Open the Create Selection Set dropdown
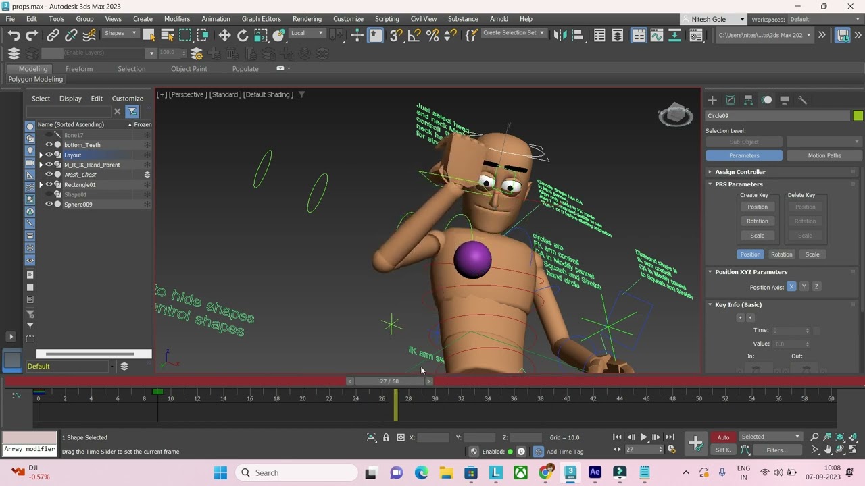Image resolution: width=865 pixels, height=486 pixels. [514, 34]
